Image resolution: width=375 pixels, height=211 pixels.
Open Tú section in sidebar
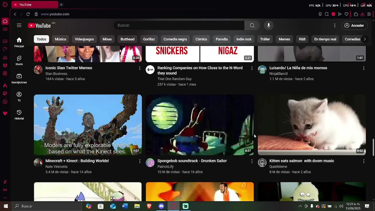tap(19, 97)
